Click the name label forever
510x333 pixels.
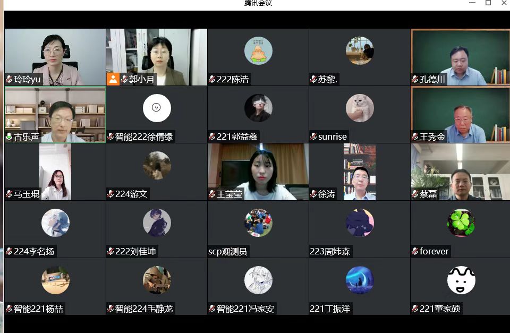point(434,251)
